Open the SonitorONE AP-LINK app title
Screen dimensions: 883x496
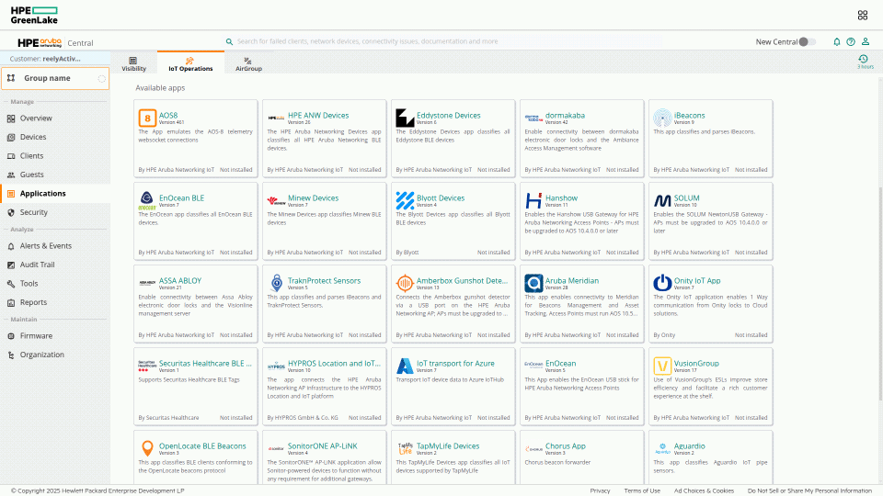pyautogui.click(x=322, y=446)
